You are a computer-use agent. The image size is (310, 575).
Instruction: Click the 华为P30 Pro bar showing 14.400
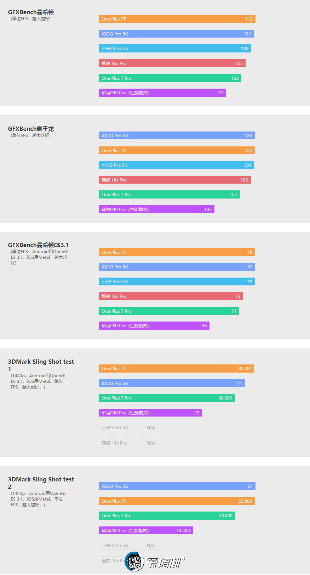(x=146, y=530)
